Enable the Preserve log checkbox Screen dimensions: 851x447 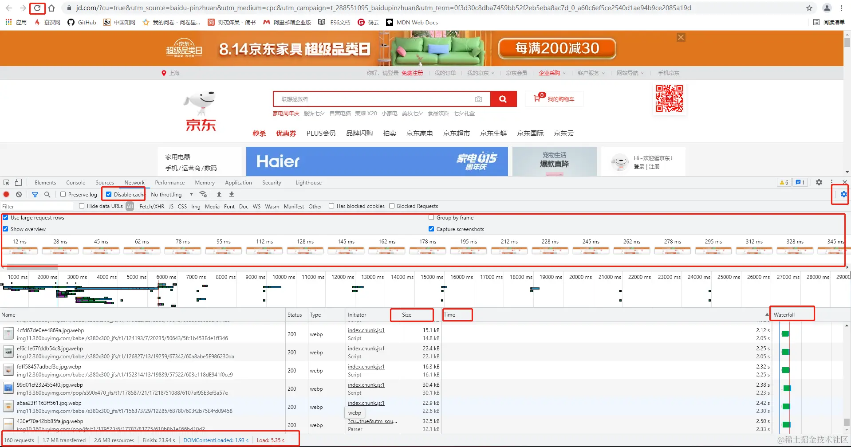[x=63, y=194]
